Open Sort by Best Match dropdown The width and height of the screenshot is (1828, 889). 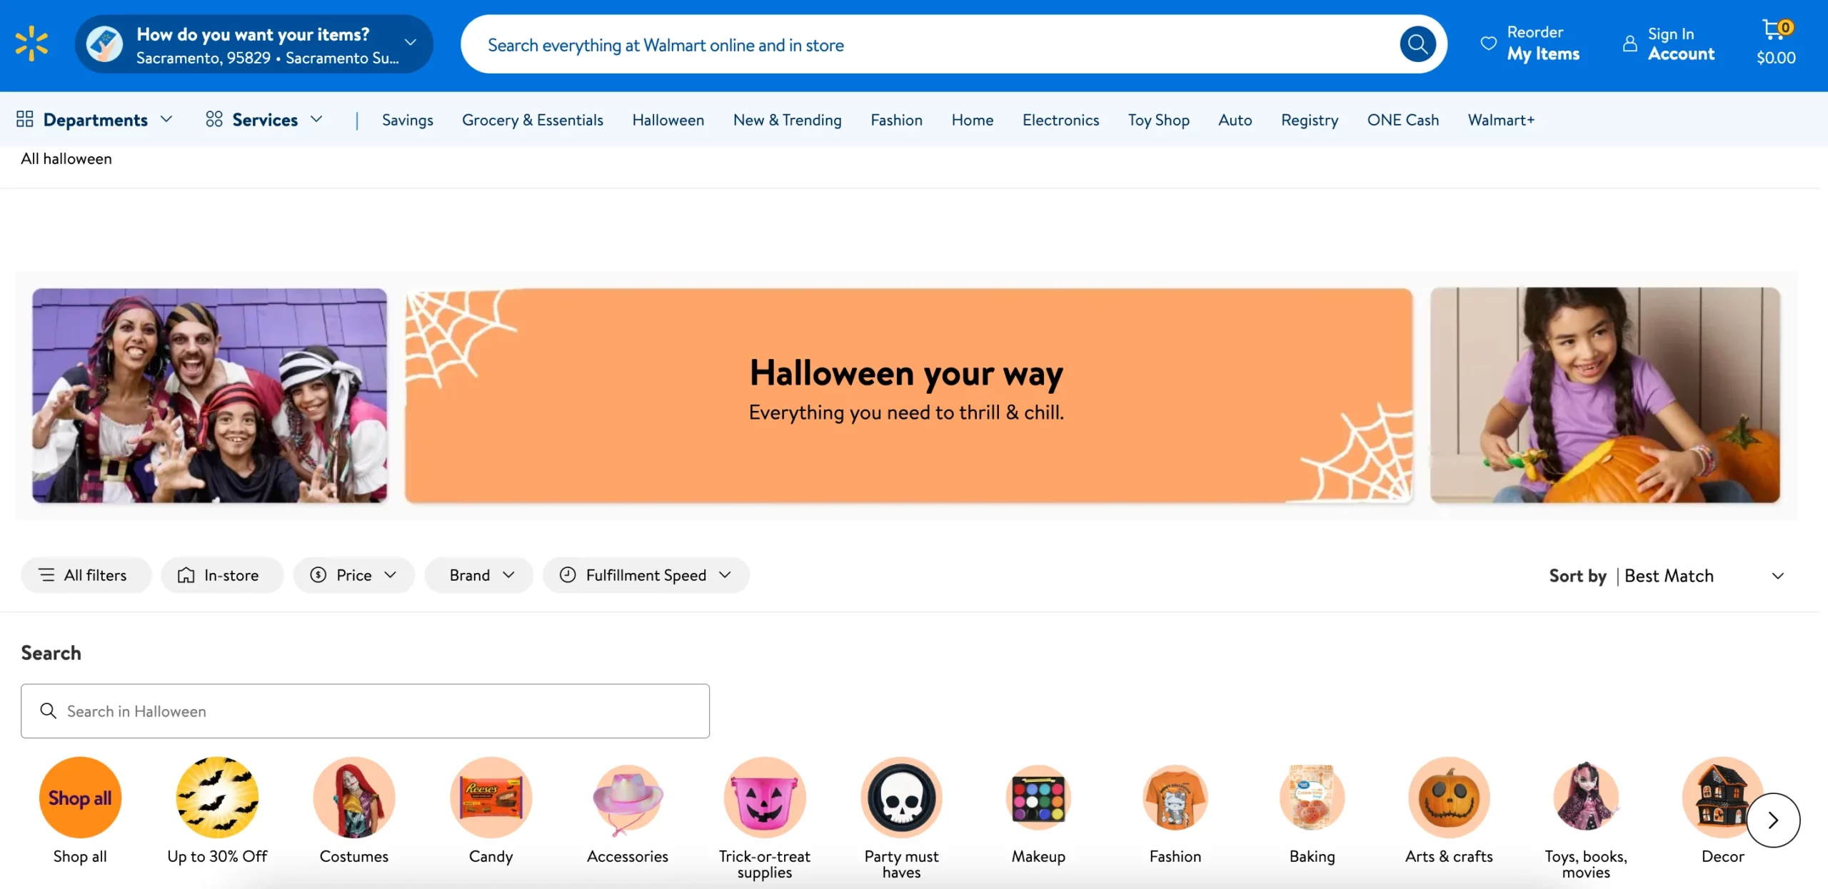point(1667,576)
